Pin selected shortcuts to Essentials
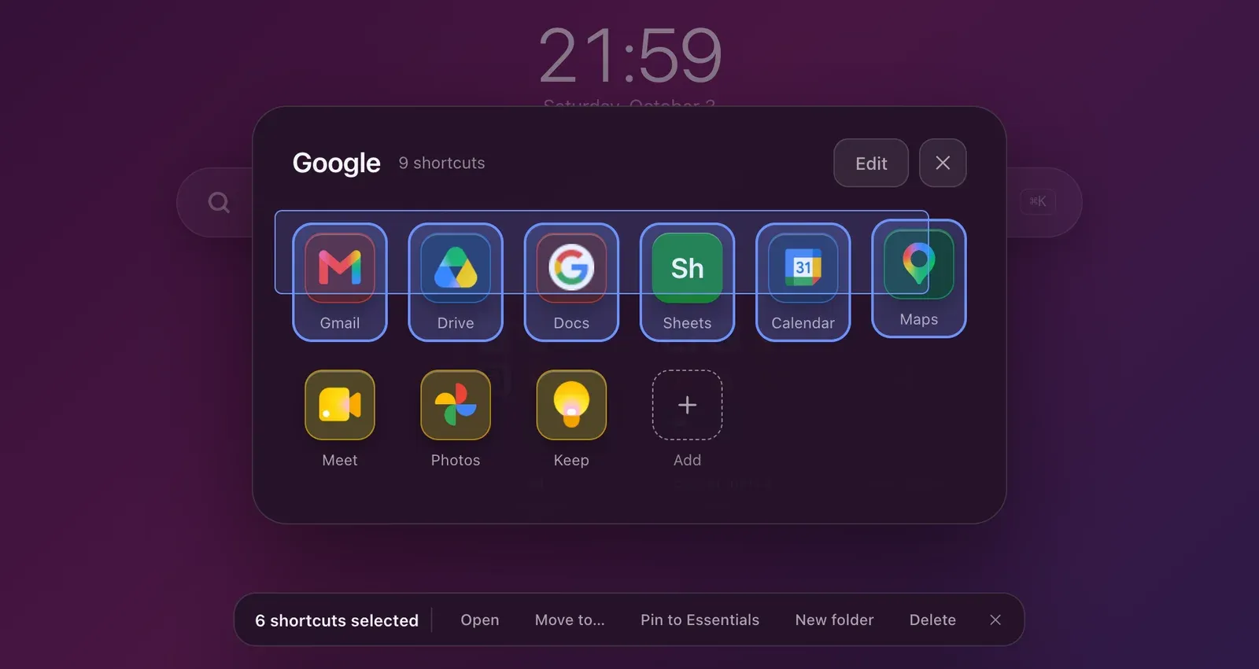 click(x=700, y=619)
